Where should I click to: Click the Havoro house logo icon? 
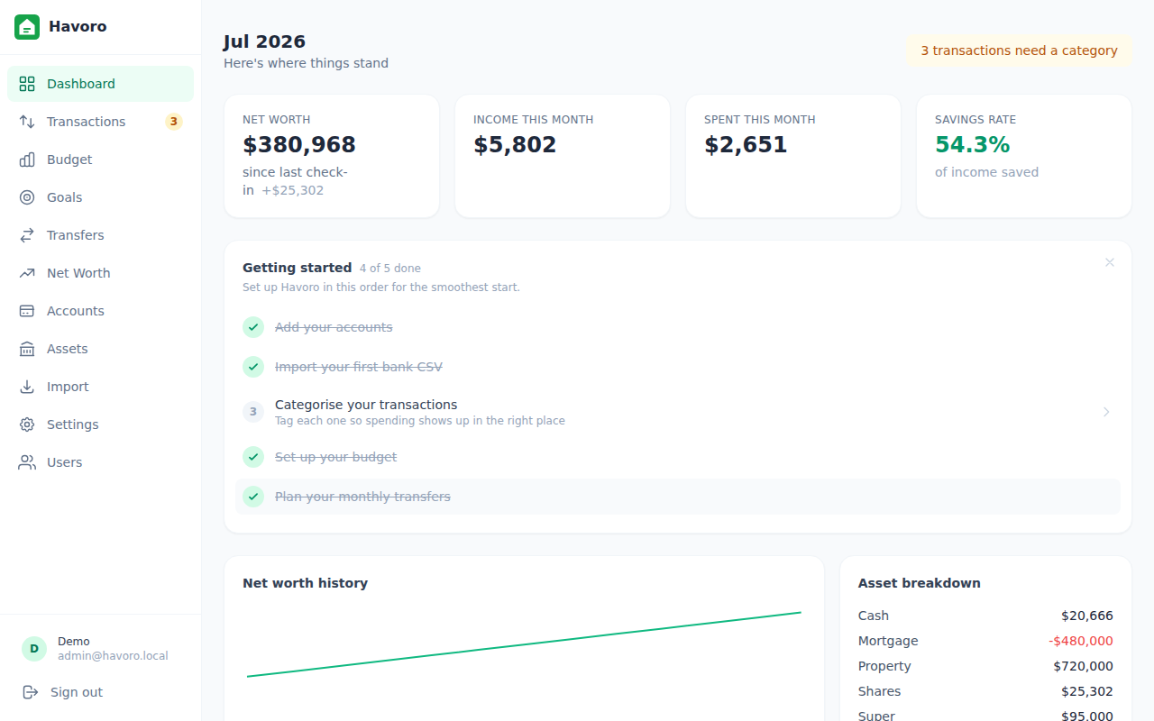click(x=27, y=27)
